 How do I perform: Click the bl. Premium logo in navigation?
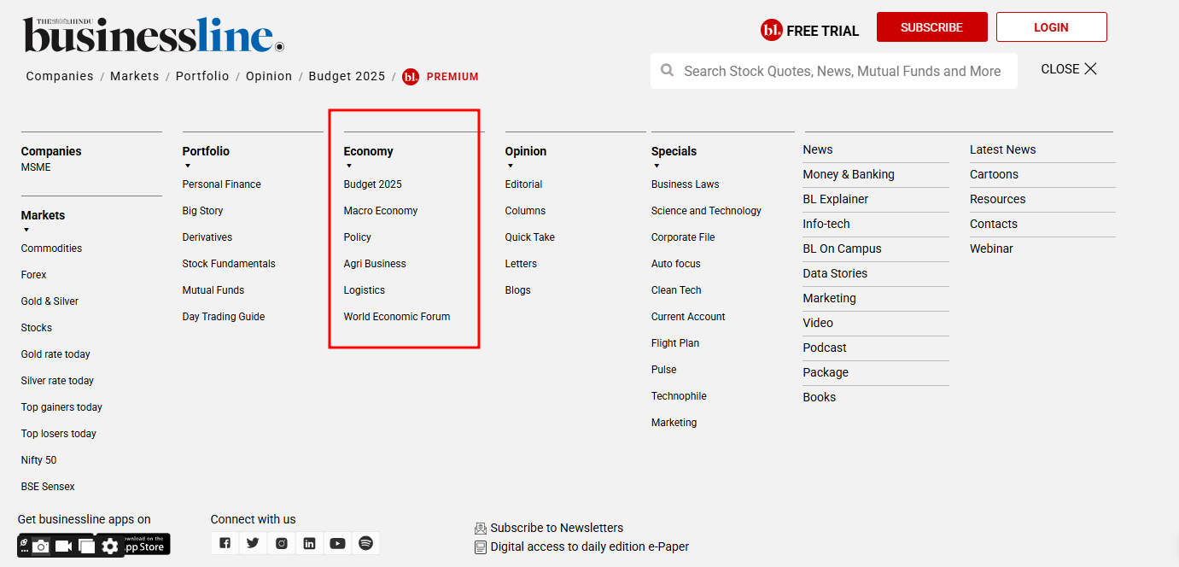point(411,77)
